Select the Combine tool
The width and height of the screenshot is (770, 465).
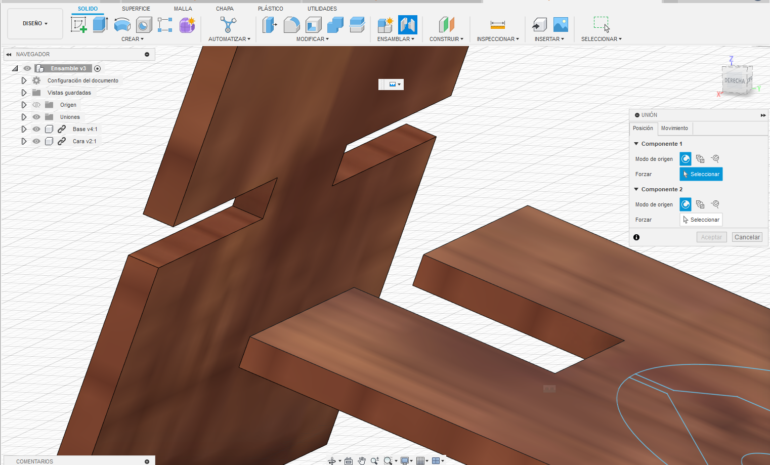pos(335,24)
